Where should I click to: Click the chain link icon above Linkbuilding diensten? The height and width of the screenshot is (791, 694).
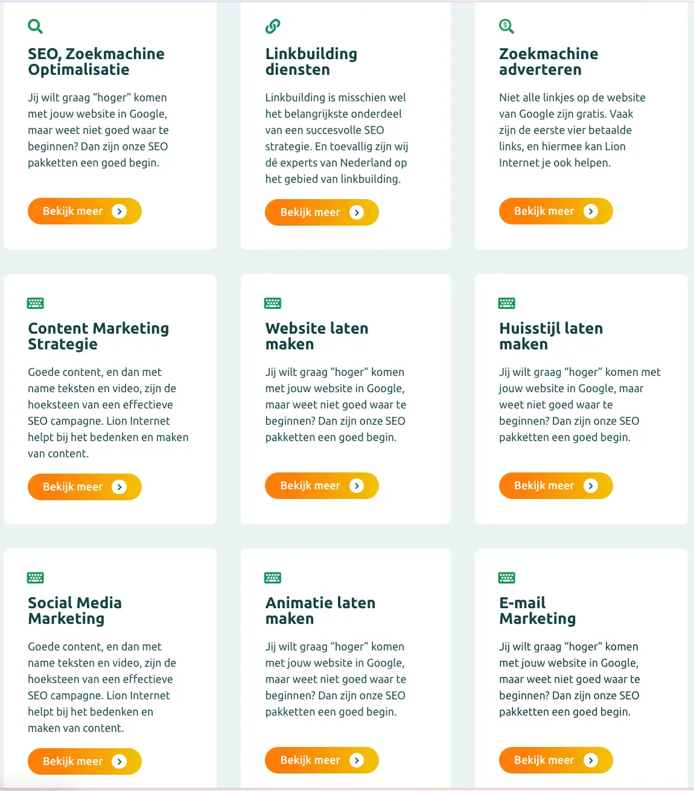(x=273, y=27)
